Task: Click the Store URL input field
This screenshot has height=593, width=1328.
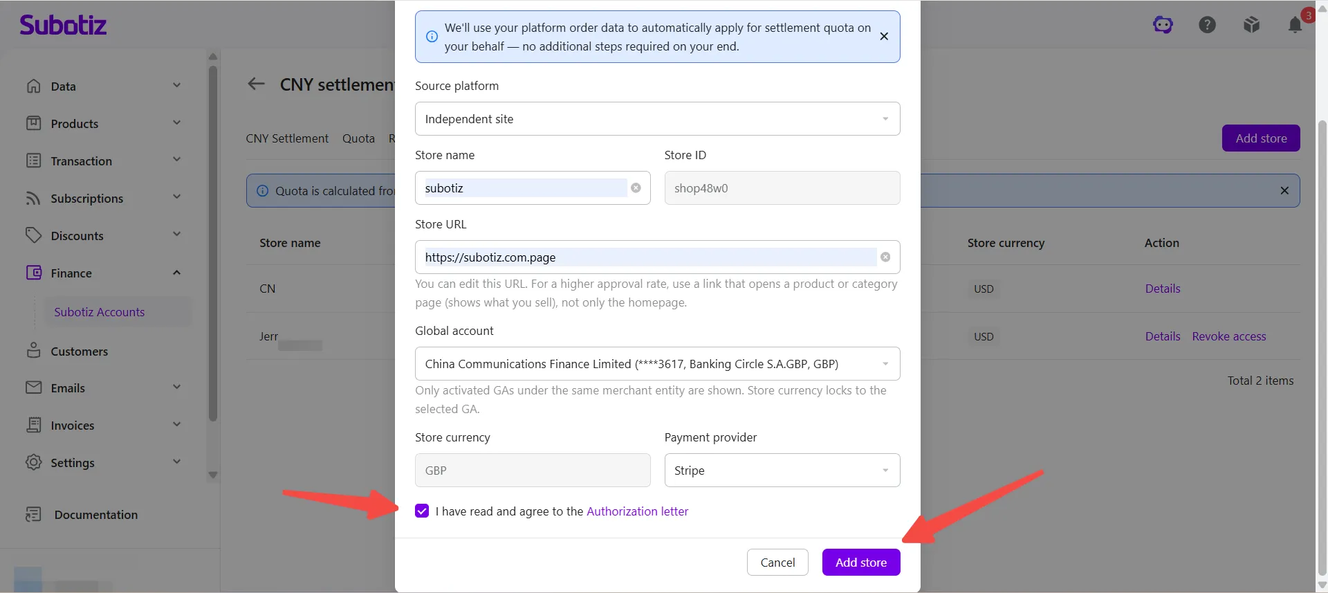Action: (x=657, y=257)
